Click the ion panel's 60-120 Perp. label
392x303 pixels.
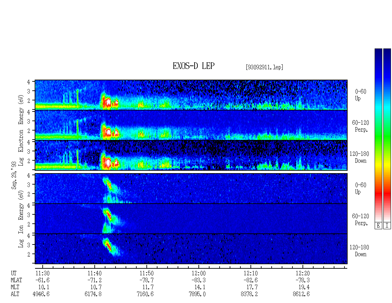tap(360, 220)
